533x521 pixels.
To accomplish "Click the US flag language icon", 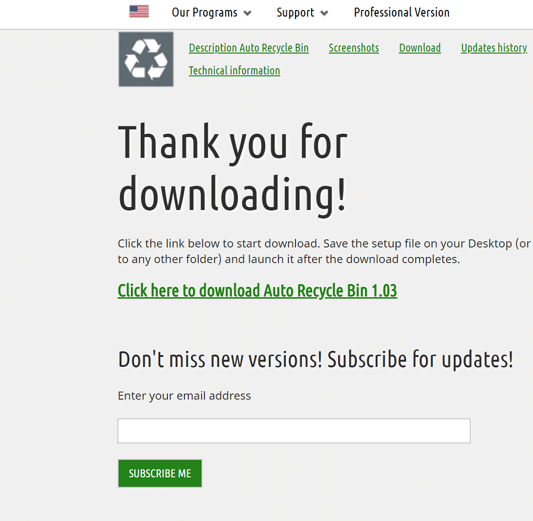I will pos(139,11).
